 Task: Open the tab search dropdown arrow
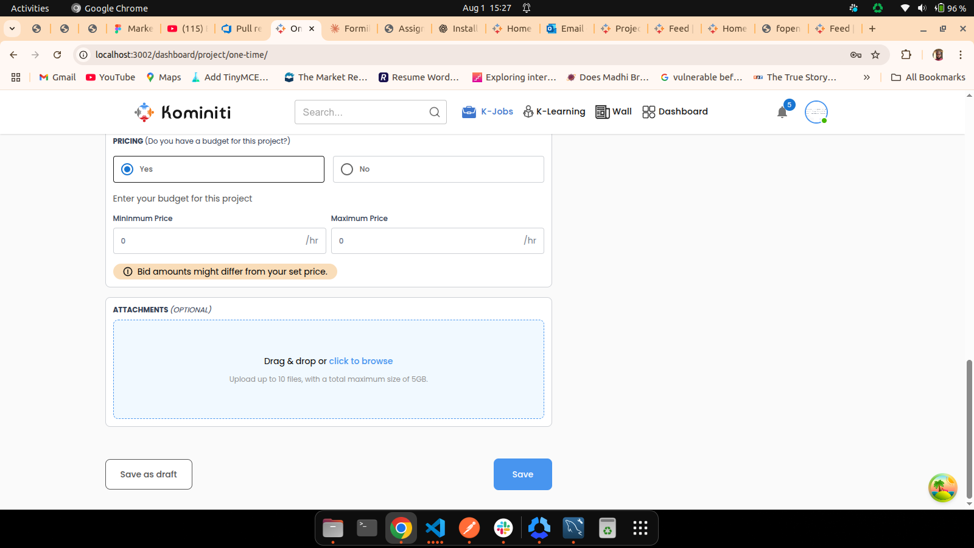coord(12,29)
